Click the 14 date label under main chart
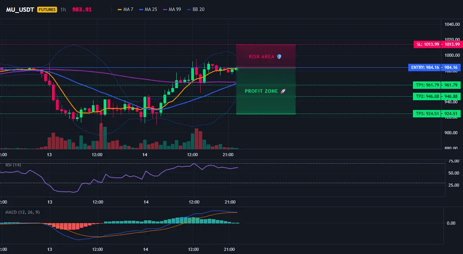 tap(145, 155)
